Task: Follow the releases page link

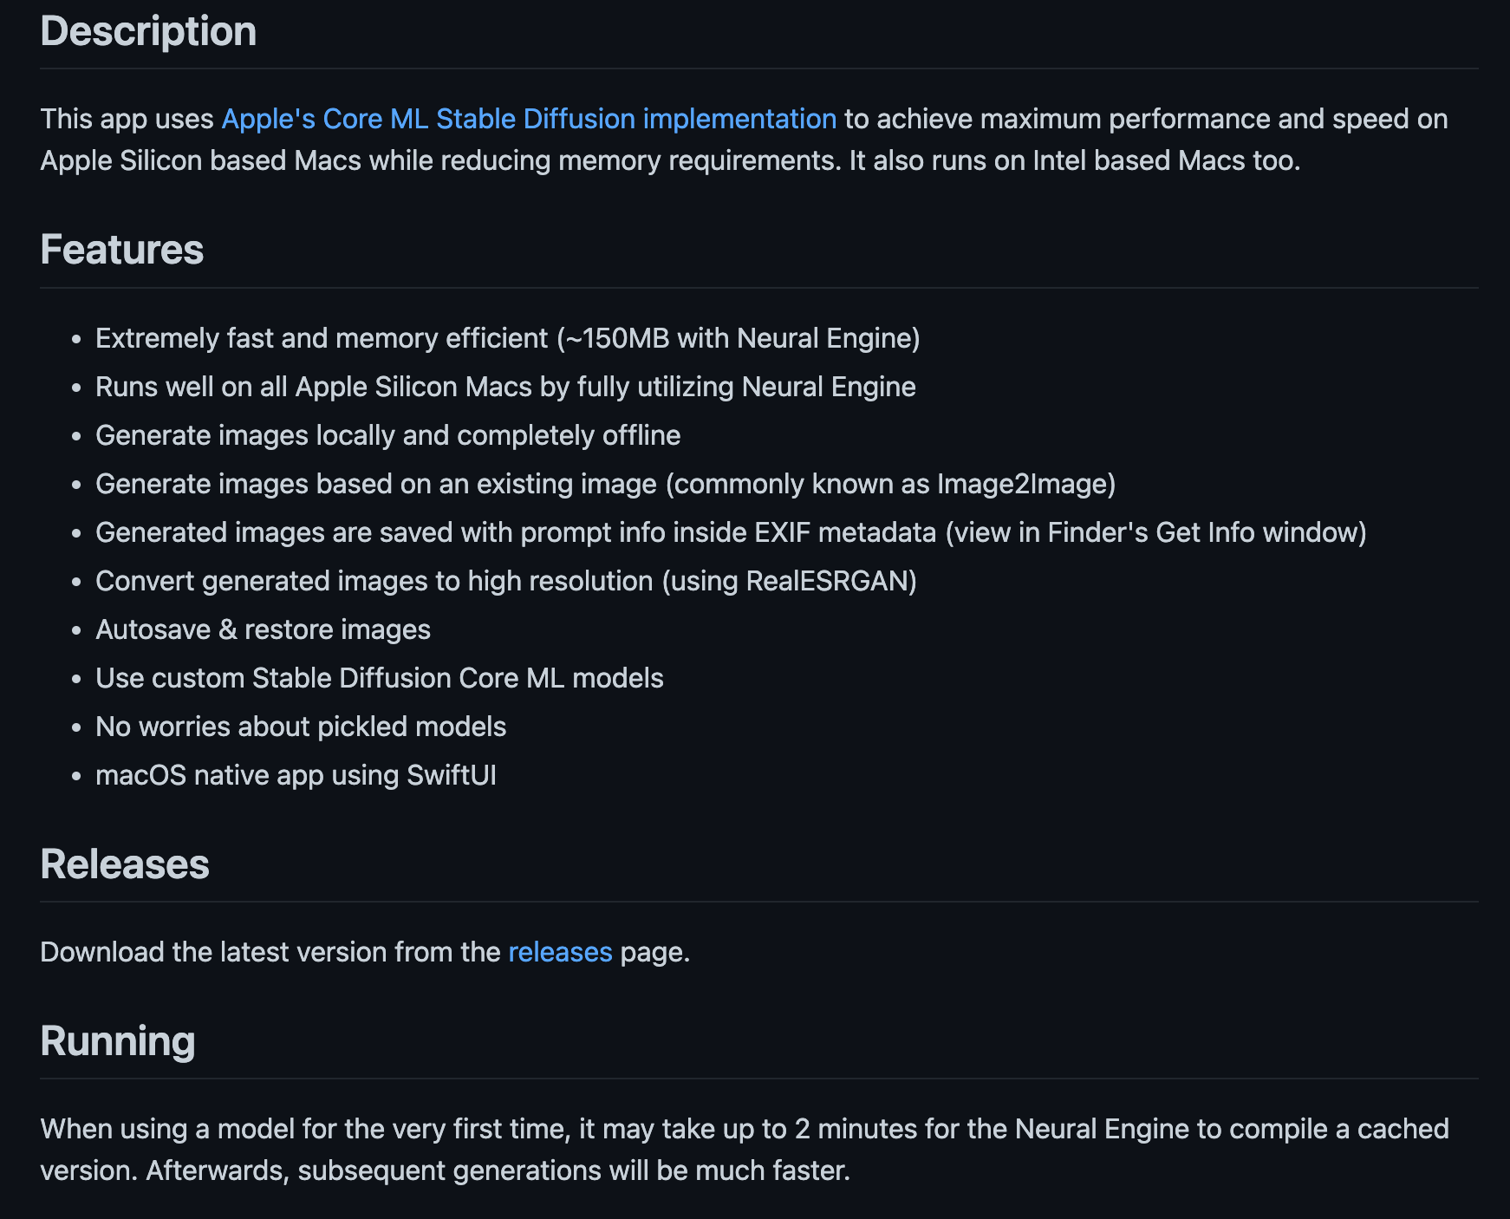Action: (560, 952)
